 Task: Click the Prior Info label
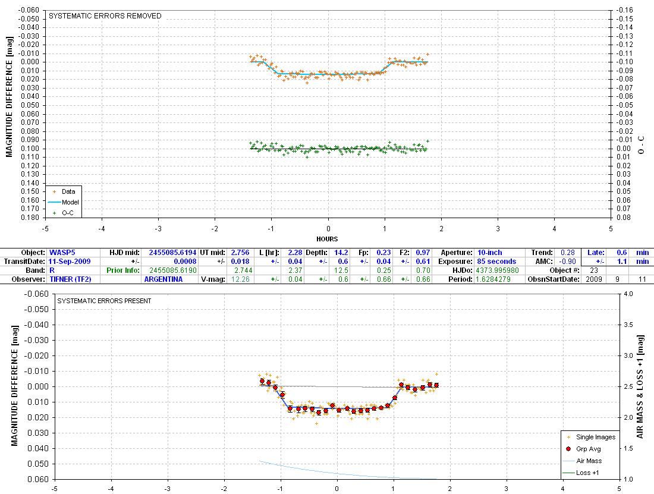coord(122,270)
